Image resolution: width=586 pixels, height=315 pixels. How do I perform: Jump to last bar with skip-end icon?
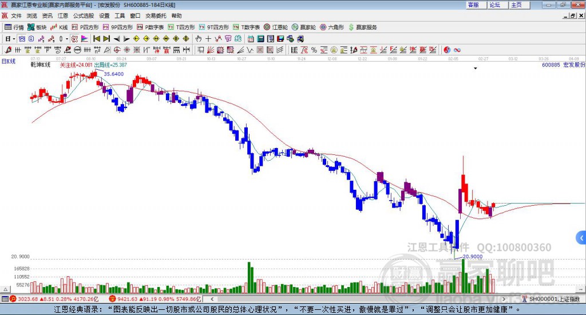coord(106,39)
